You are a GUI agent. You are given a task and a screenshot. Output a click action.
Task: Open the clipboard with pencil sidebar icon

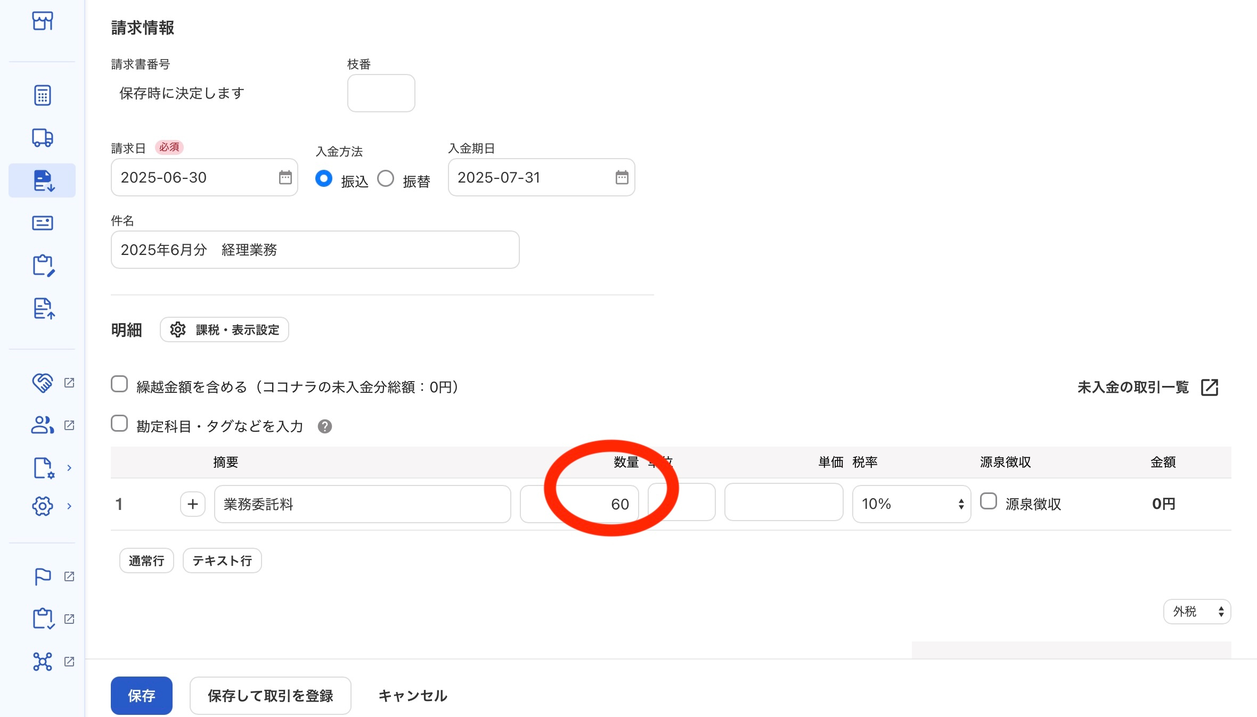(x=43, y=266)
